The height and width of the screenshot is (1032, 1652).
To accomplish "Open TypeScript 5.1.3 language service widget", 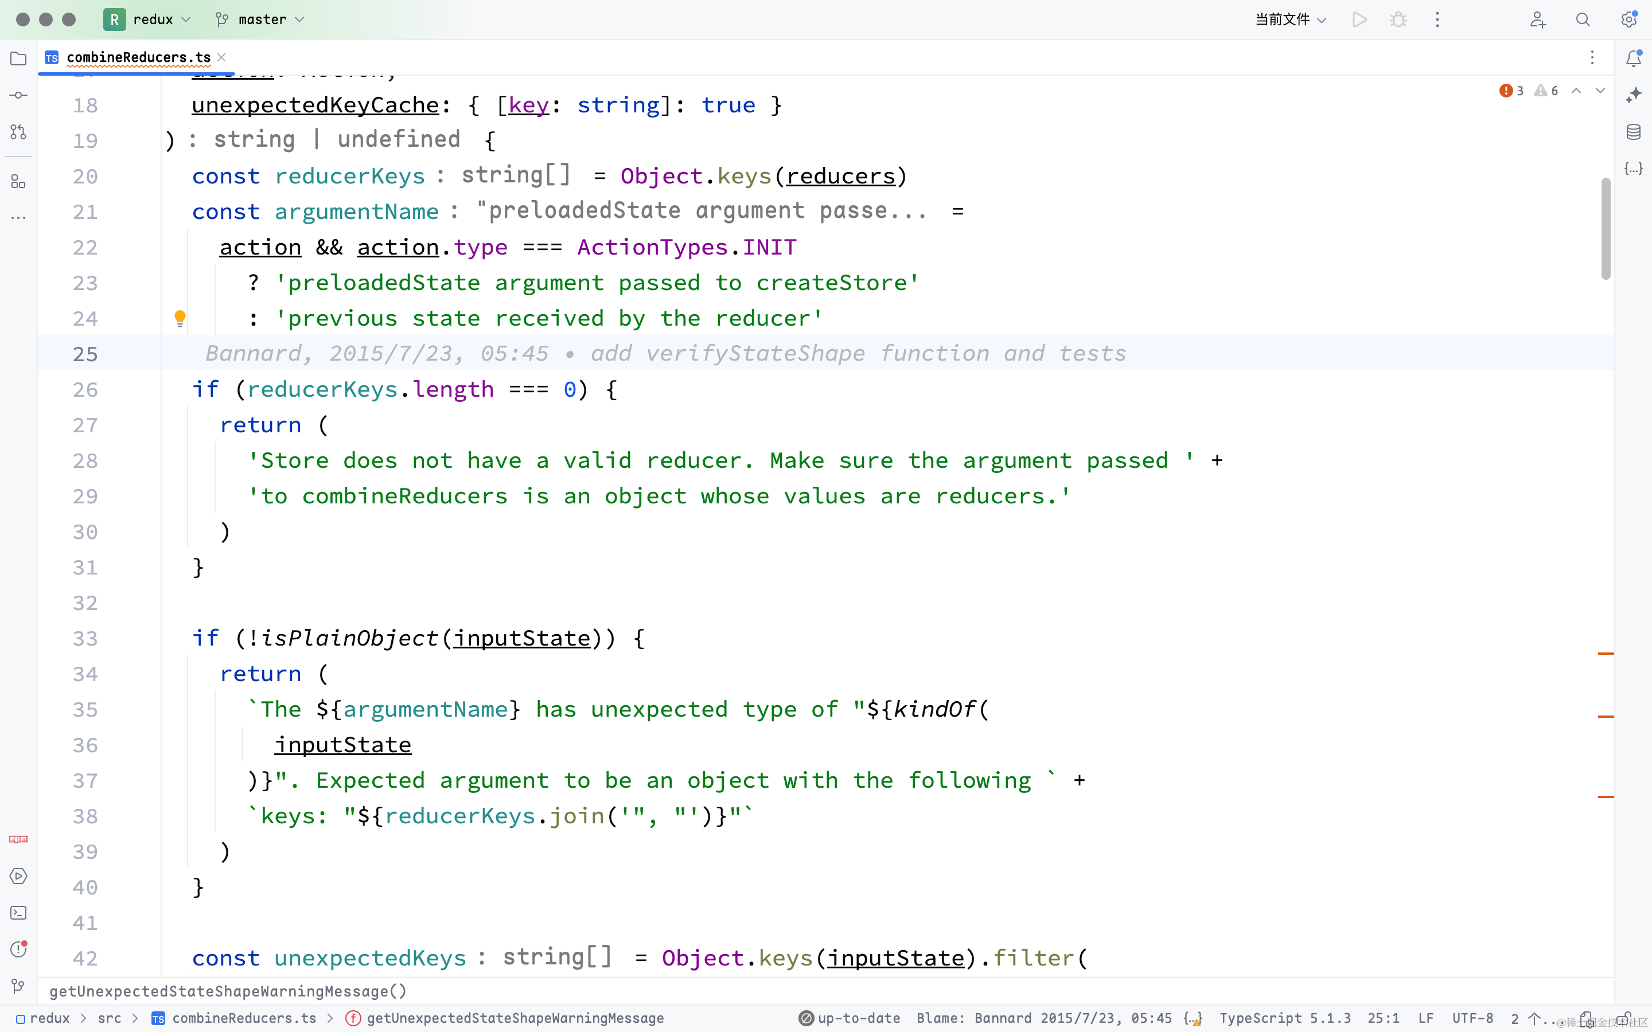I will pos(1285,1018).
